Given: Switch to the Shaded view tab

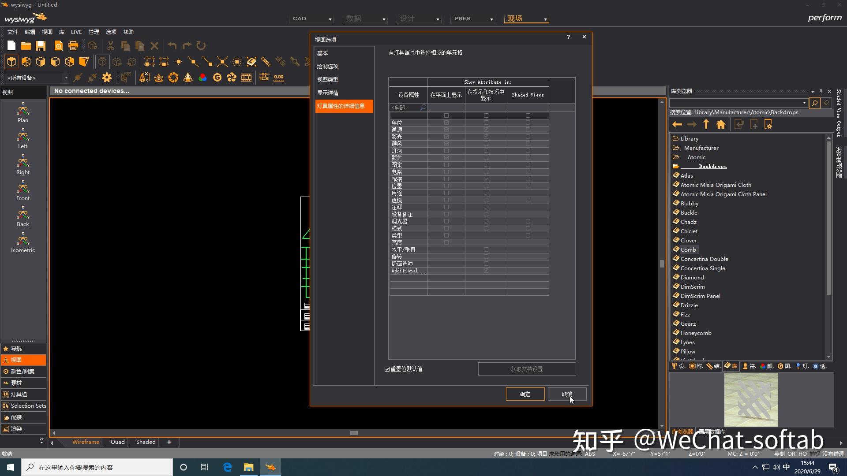Looking at the screenshot, I should pos(146,442).
